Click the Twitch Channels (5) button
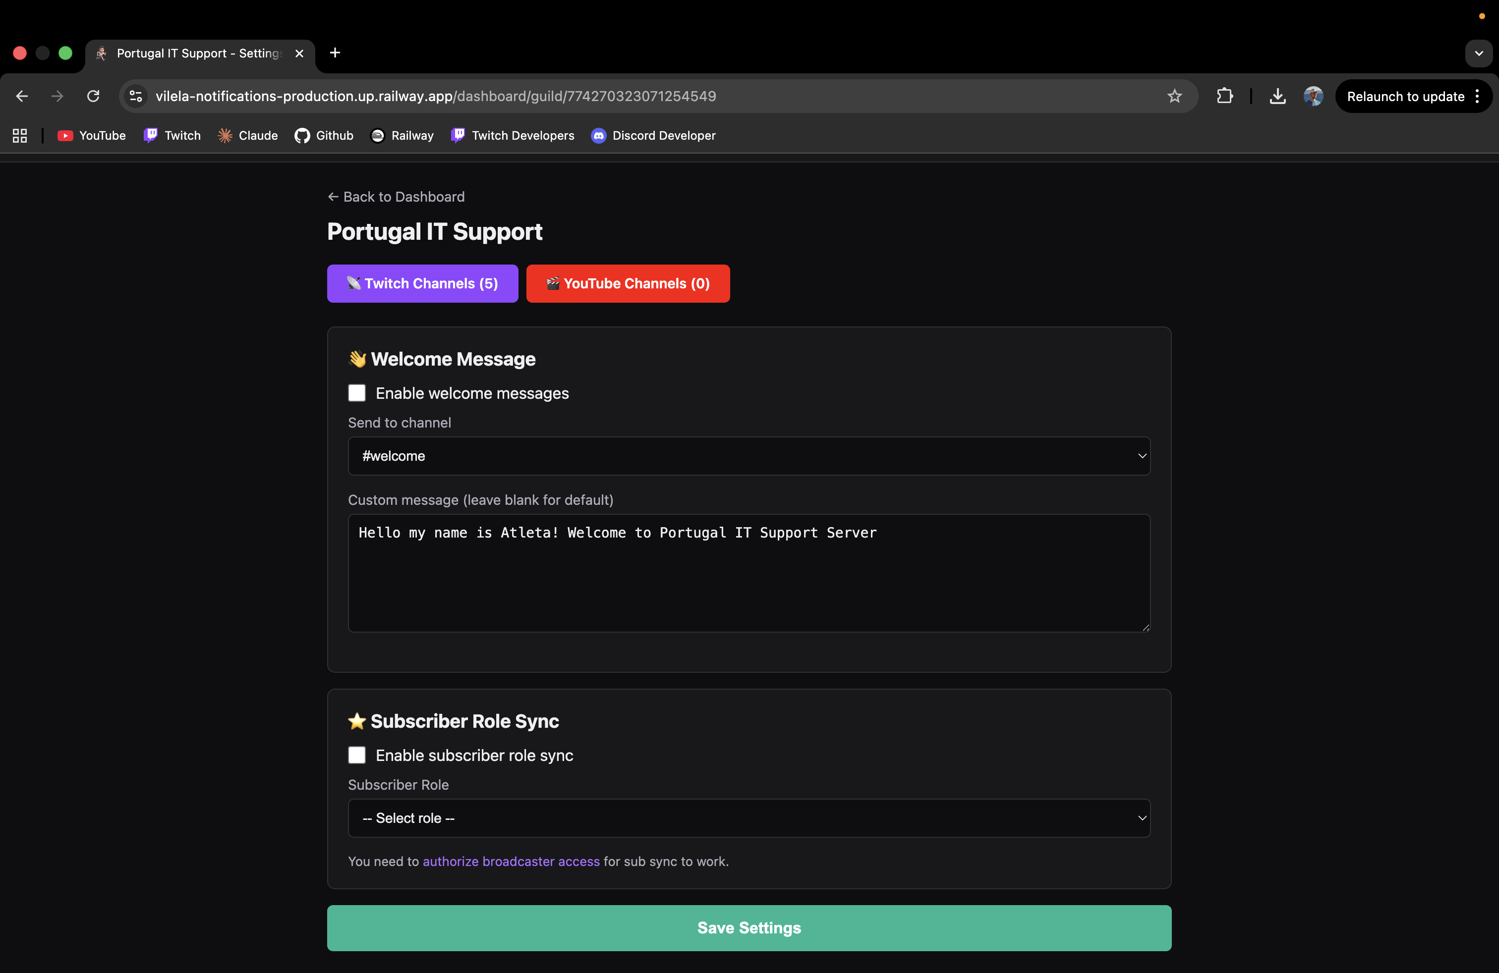The image size is (1499, 973). [x=422, y=283]
